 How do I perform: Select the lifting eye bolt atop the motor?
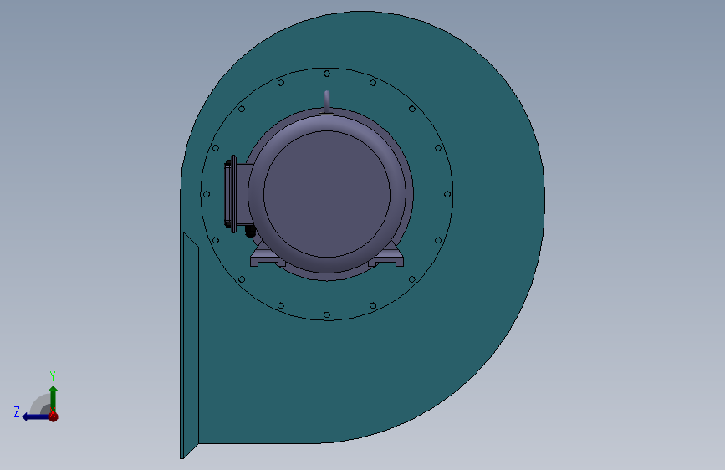327,102
